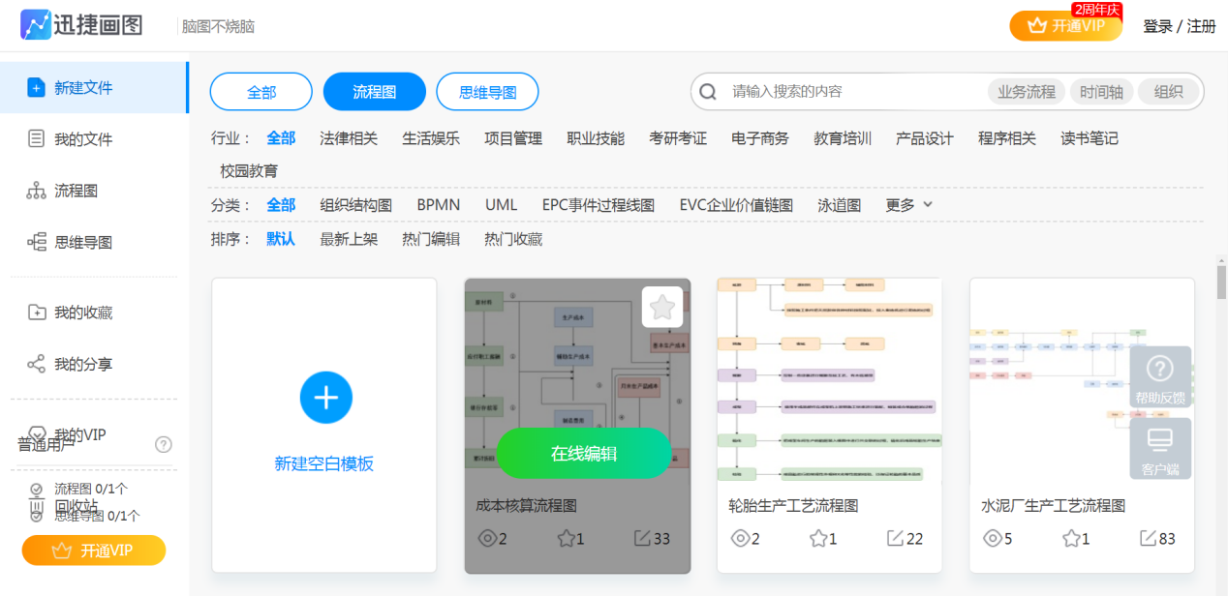Click top 开通VIP button with 2周年庆 badge
1228x596 pixels.
1066,25
